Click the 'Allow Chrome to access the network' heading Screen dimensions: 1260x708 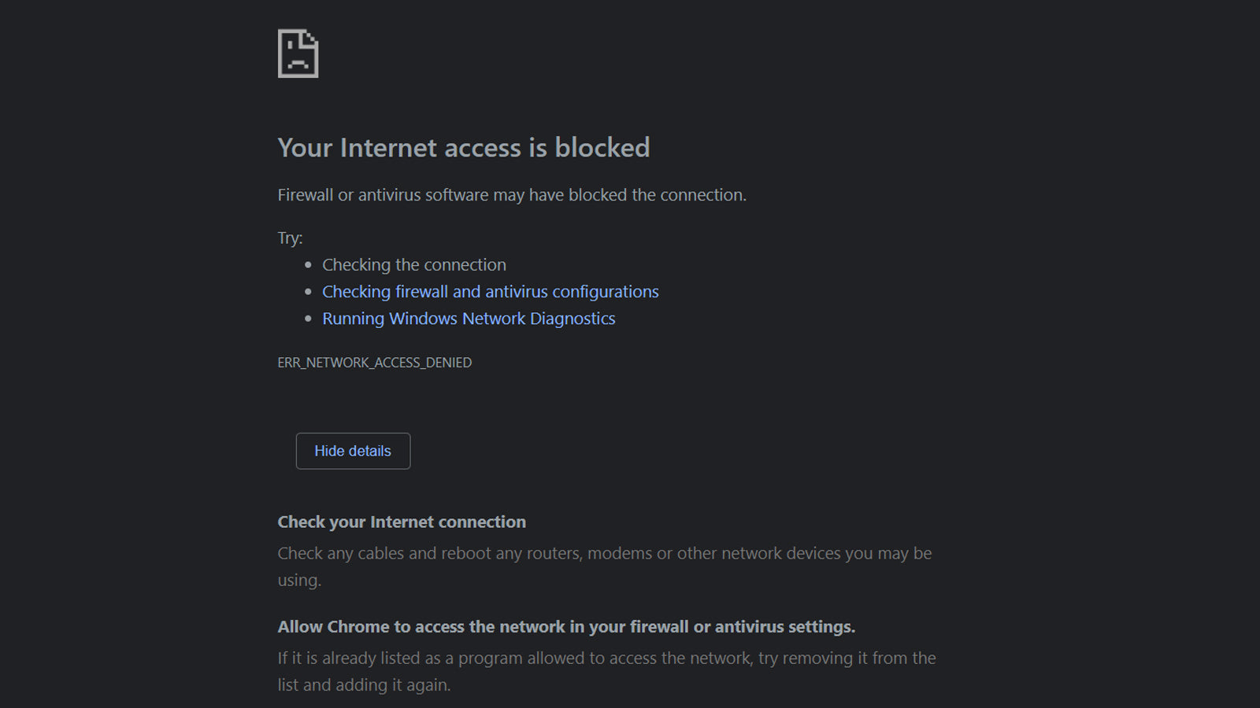coord(565,627)
